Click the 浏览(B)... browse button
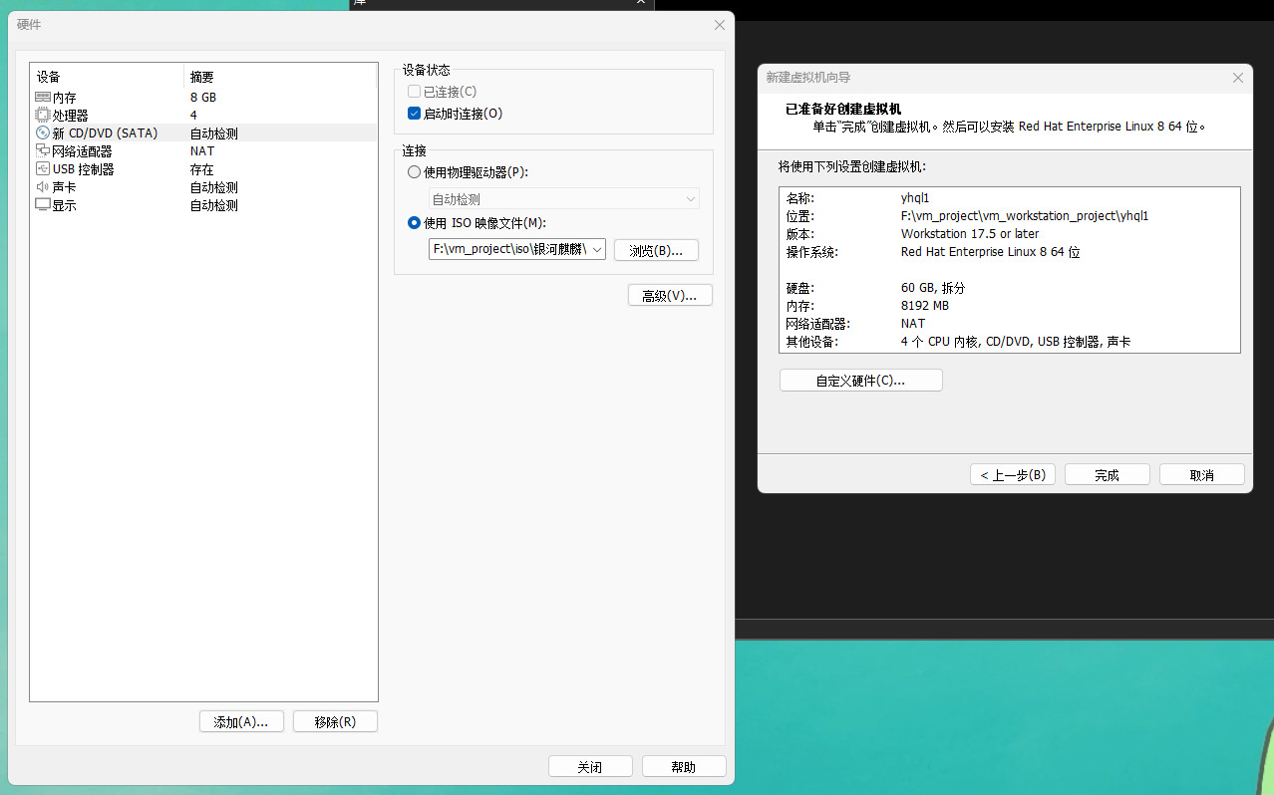 pyautogui.click(x=656, y=250)
